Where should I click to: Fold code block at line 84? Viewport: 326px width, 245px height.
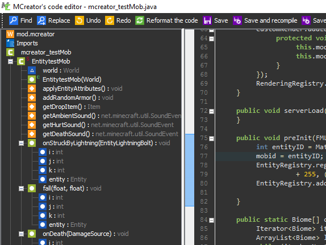pos(211,220)
